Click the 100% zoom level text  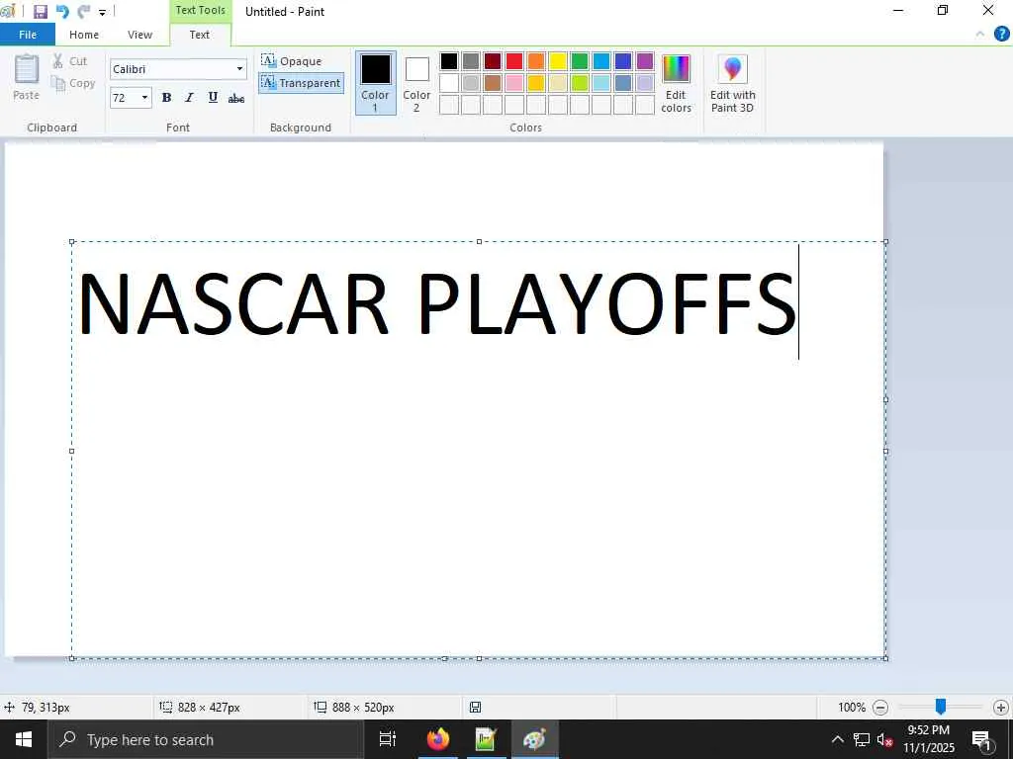coord(852,708)
